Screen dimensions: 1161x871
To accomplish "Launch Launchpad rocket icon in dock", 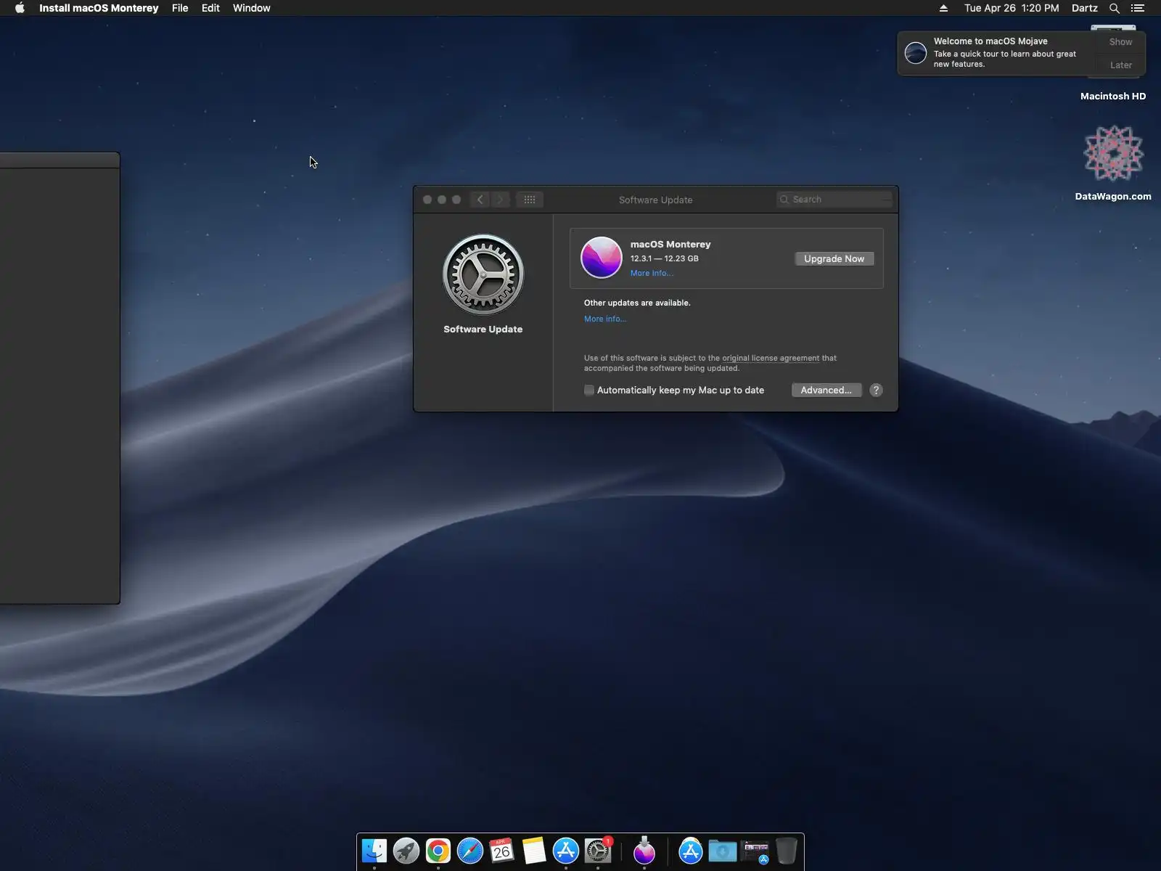I will pos(406,851).
